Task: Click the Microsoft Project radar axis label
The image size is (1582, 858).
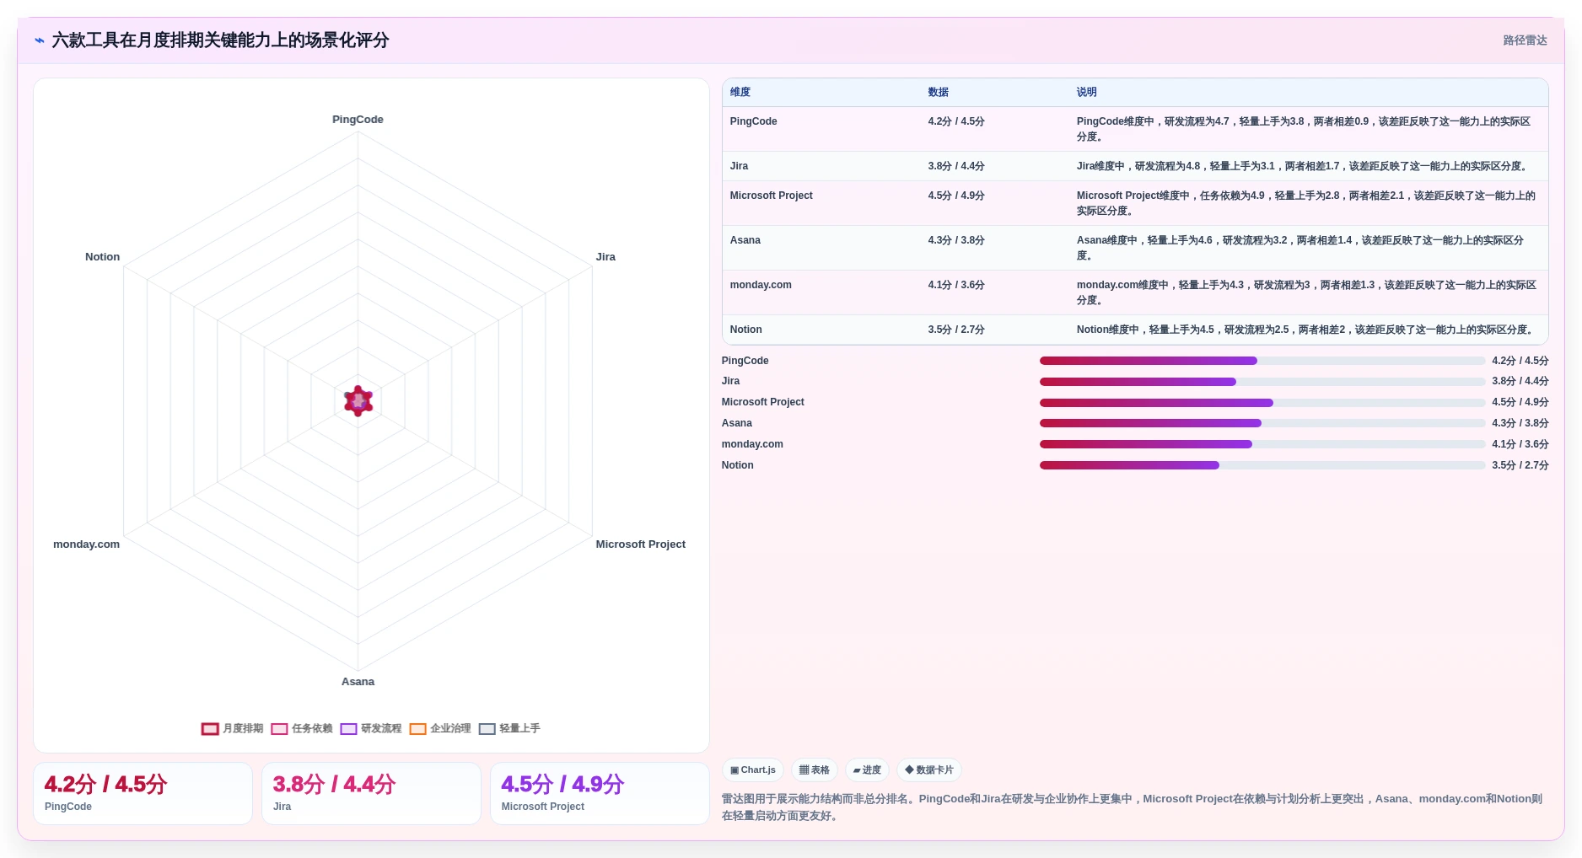Action: pyautogui.click(x=641, y=544)
